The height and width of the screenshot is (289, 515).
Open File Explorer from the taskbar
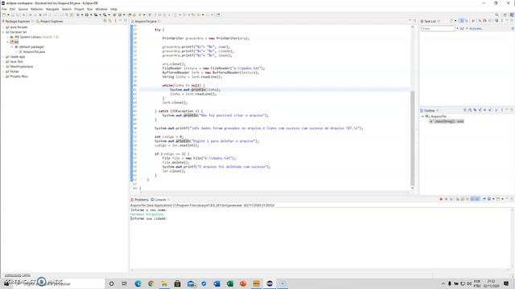tap(164, 283)
